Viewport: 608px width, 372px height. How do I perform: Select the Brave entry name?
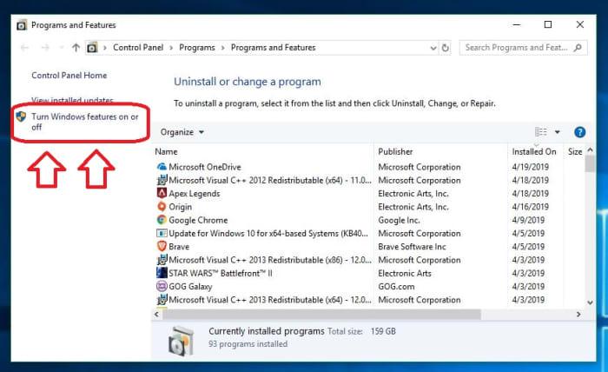coord(179,246)
